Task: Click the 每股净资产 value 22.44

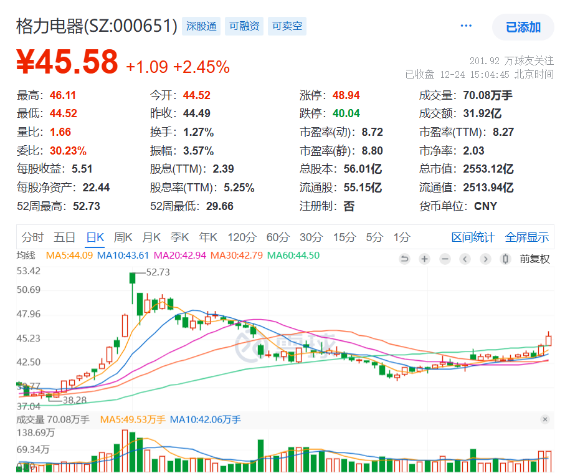Action: tap(96, 188)
